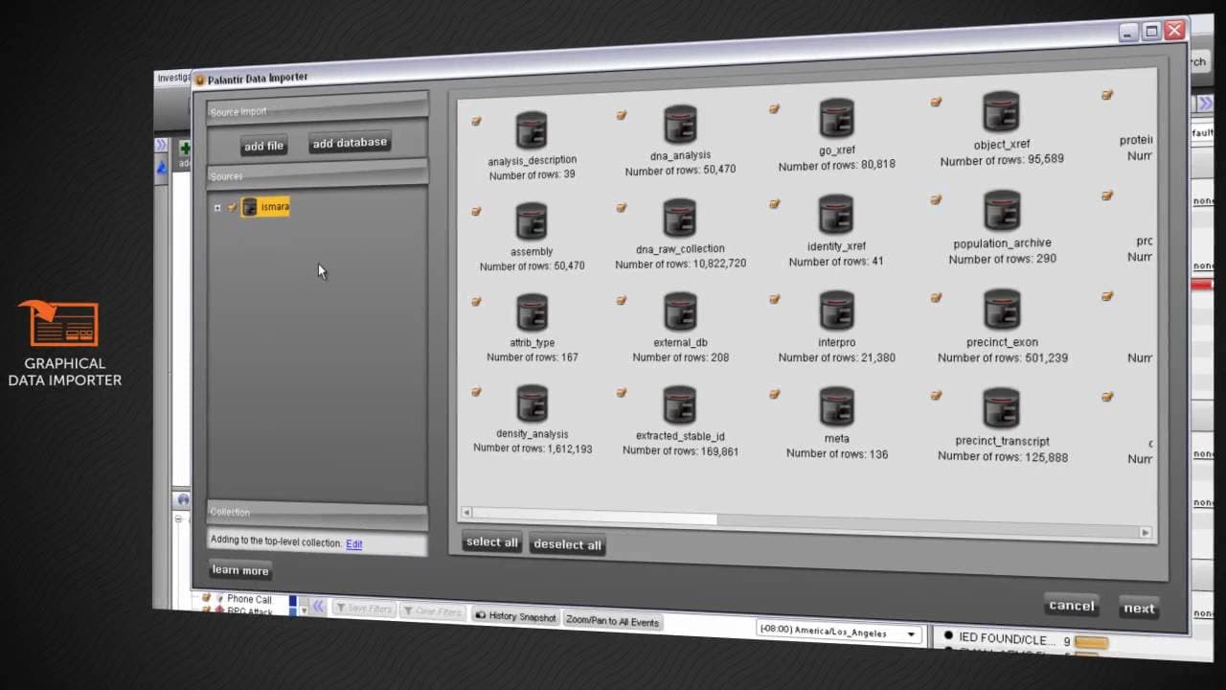Select the dna_analysis table icon
The image size is (1226, 690).
[x=679, y=126]
